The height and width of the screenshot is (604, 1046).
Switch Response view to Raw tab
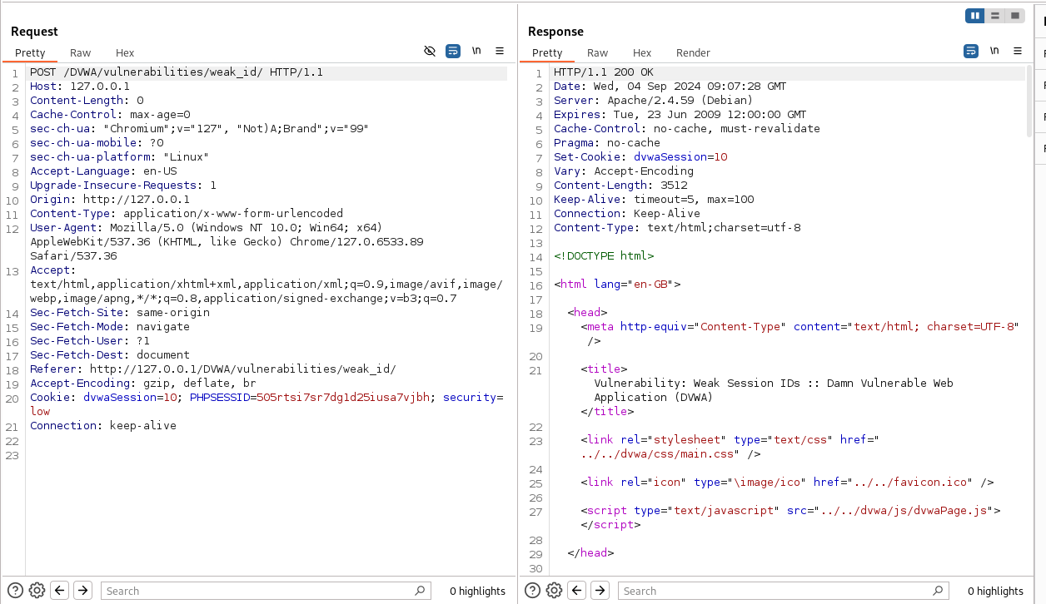(x=598, y=52)
